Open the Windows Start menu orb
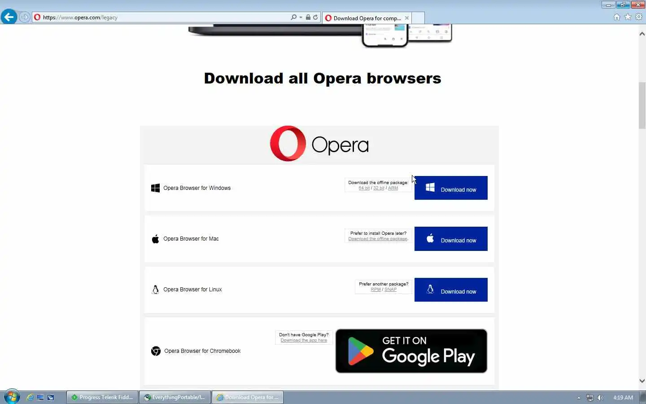 coord(12,397)
